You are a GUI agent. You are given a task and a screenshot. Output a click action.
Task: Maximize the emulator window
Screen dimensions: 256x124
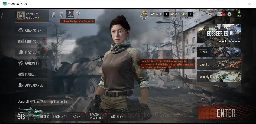[237, 4]
